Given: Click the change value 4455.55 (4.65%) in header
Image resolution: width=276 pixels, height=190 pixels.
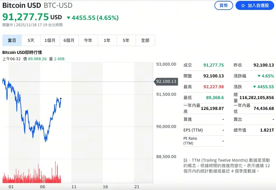Looking at the screenshot, I should coord(95,18).
